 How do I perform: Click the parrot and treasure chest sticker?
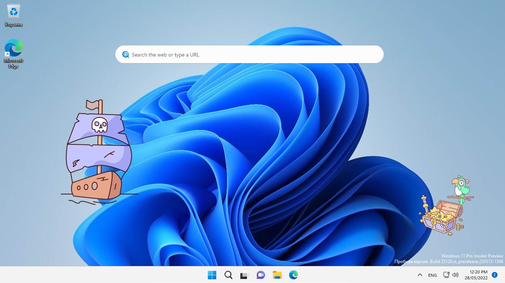[x=447, y=206]
